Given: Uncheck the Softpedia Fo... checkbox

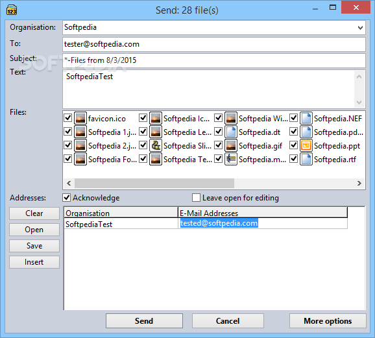Looking at the screenshot, I should [x=68, y=158].
